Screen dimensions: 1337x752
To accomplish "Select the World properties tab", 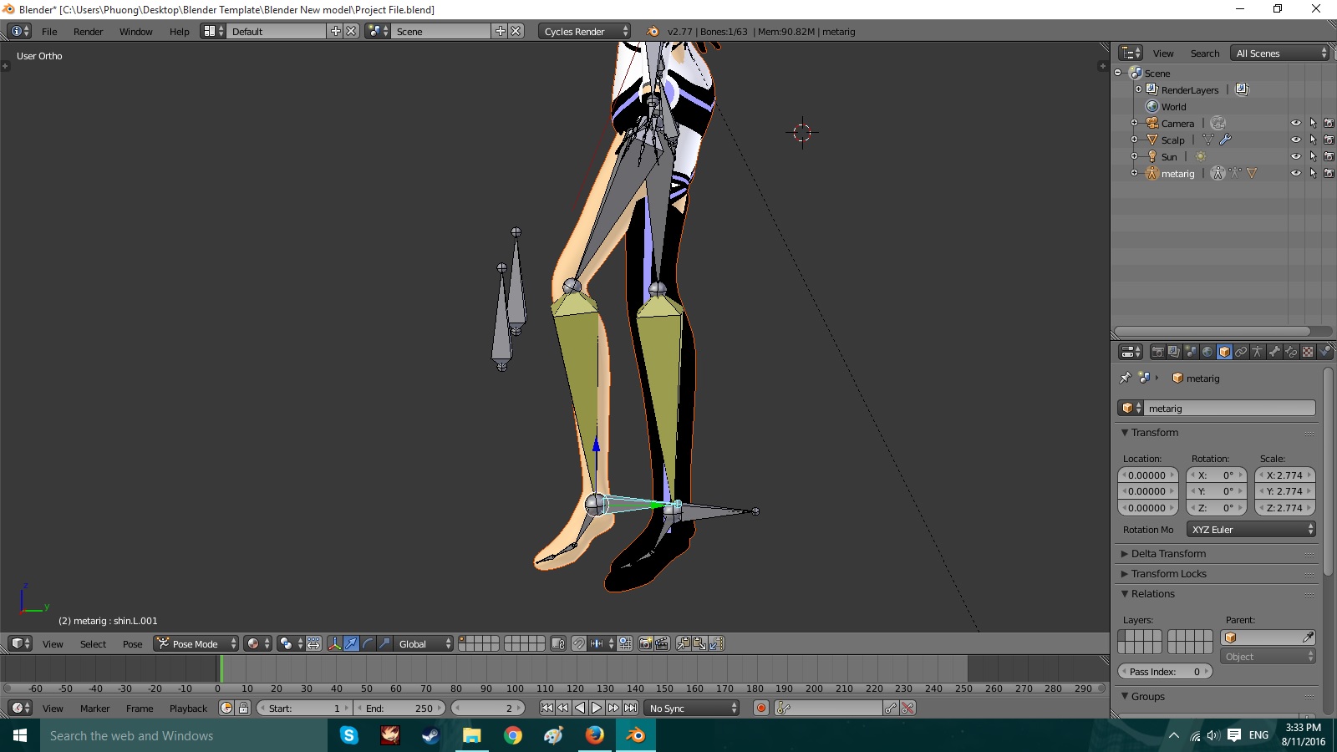I will (x=1206, y=352).
